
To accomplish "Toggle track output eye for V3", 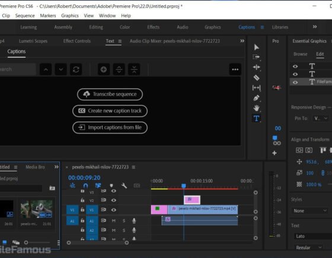I will pyautogui.click(x=114, y=191).
